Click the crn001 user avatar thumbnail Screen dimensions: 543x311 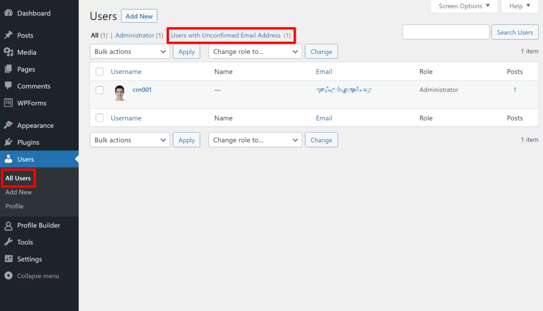coord(120,93)
